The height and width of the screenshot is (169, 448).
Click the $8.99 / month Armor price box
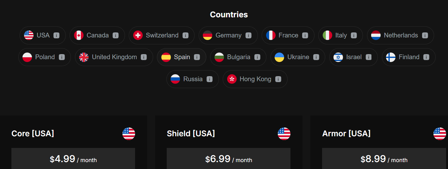coord(384,159)
